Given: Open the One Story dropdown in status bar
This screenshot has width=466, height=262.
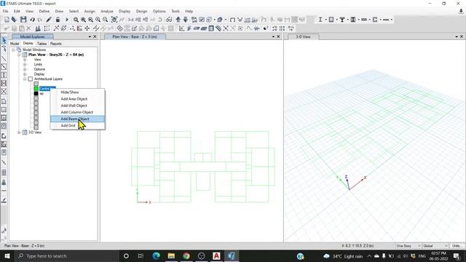Looking at the screenshot, I should pos(408,246).
